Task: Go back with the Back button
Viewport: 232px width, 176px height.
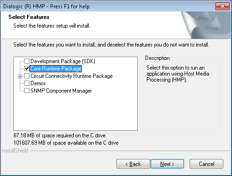Action: 133,164
